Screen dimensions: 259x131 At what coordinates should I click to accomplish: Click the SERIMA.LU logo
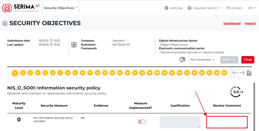coord(21,8)
